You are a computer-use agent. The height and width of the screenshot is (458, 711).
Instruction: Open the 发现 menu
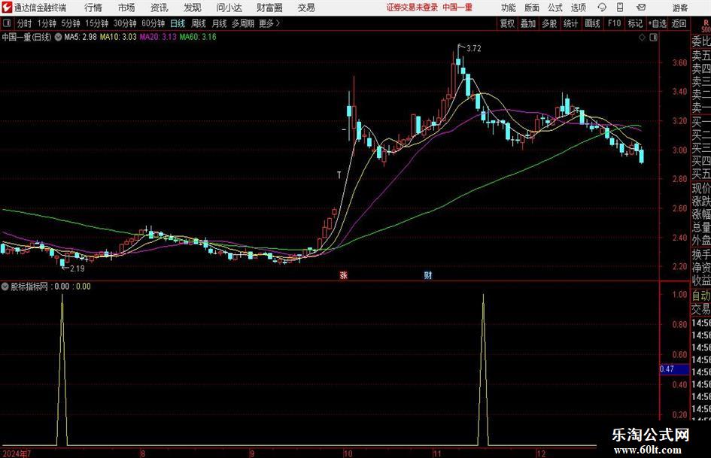point(193,8)
